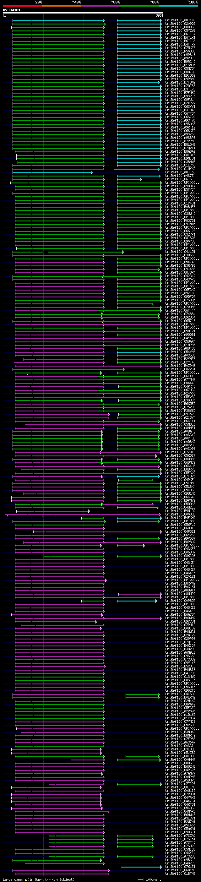Screen dimensions: 201x882
Task: Click the UniRef100_A0DAF5 label
Action: click(x=181, y=431)
